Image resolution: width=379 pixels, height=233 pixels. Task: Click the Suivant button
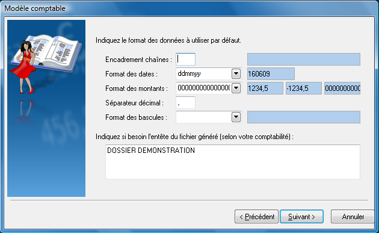tap(301, 216)
